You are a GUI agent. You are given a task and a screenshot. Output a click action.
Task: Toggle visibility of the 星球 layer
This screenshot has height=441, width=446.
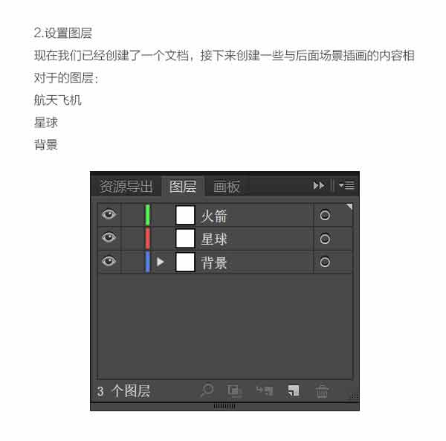[x=109, y=237]
